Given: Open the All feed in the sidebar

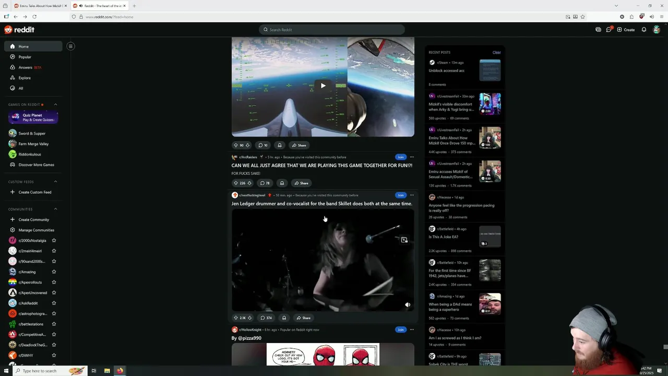Looking at the screenshot, I should pos(33,88).
